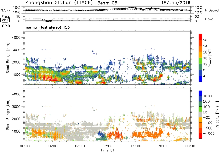Screen dimensions: 220x152
Task: Click the '08:00' time axis tick
Action: 80,146
